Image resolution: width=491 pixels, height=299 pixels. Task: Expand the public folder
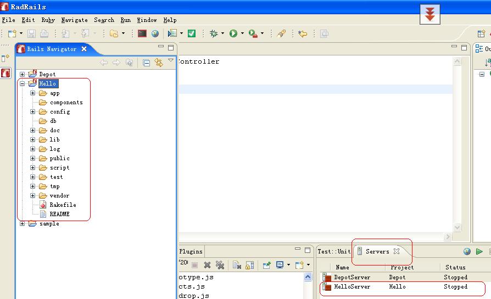click(32, 158)
